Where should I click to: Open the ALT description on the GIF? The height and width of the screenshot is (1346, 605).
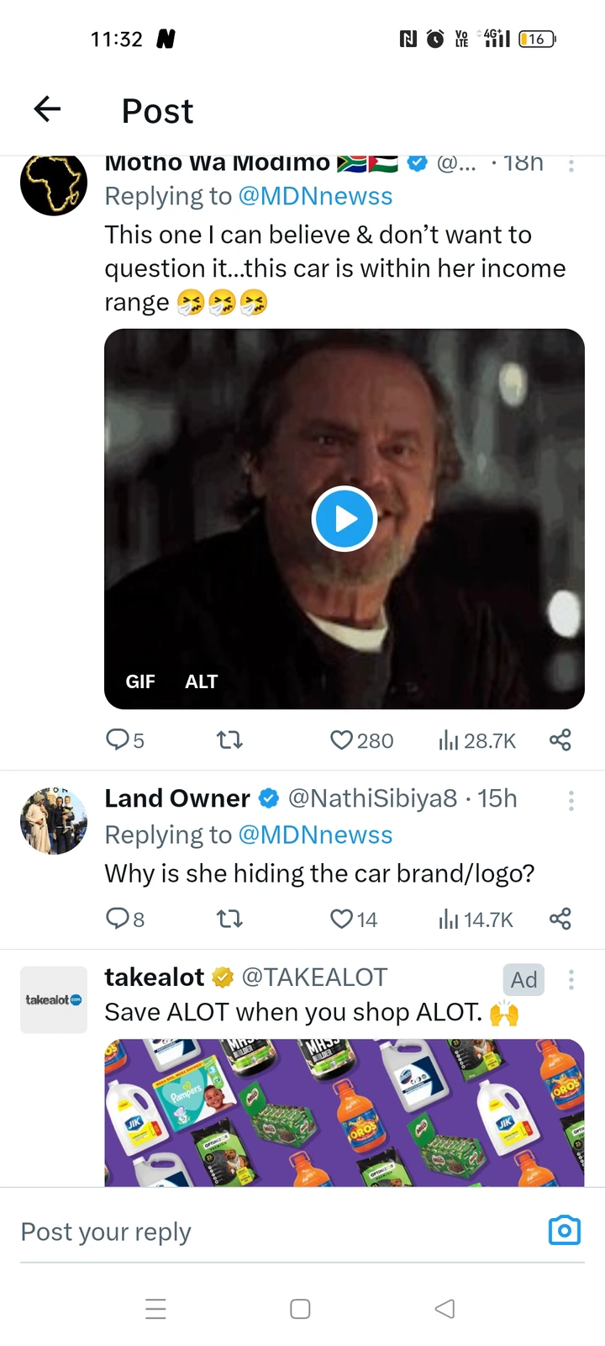201,681
